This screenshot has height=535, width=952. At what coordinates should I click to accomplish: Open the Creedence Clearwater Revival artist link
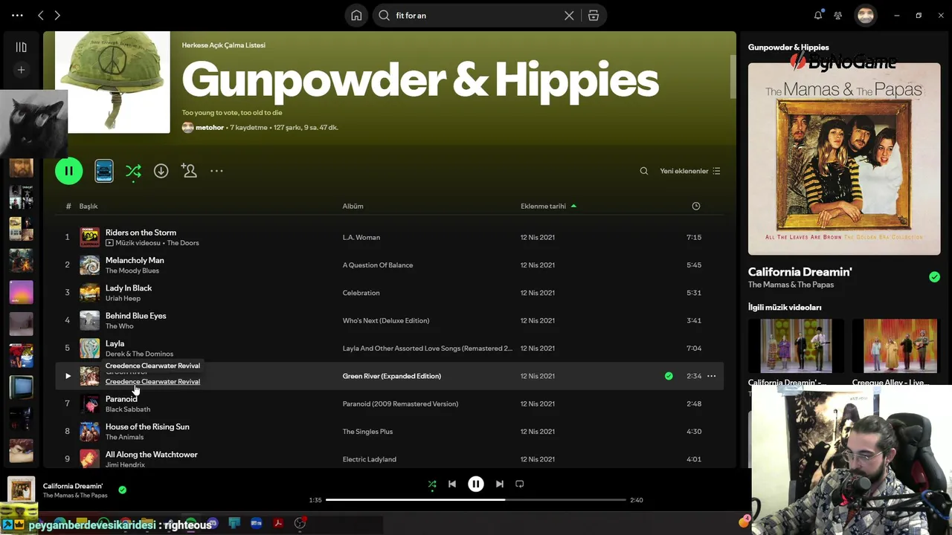tap(152, 381)
